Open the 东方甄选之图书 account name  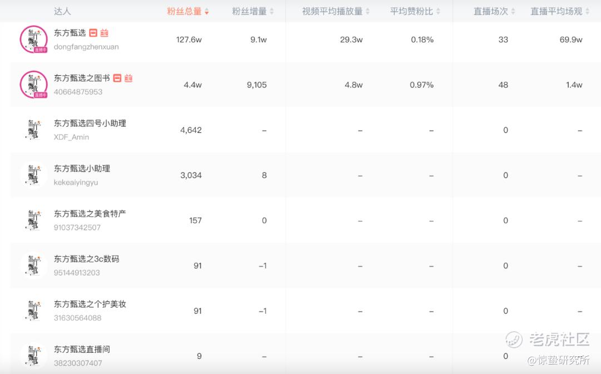pos(82,78)
